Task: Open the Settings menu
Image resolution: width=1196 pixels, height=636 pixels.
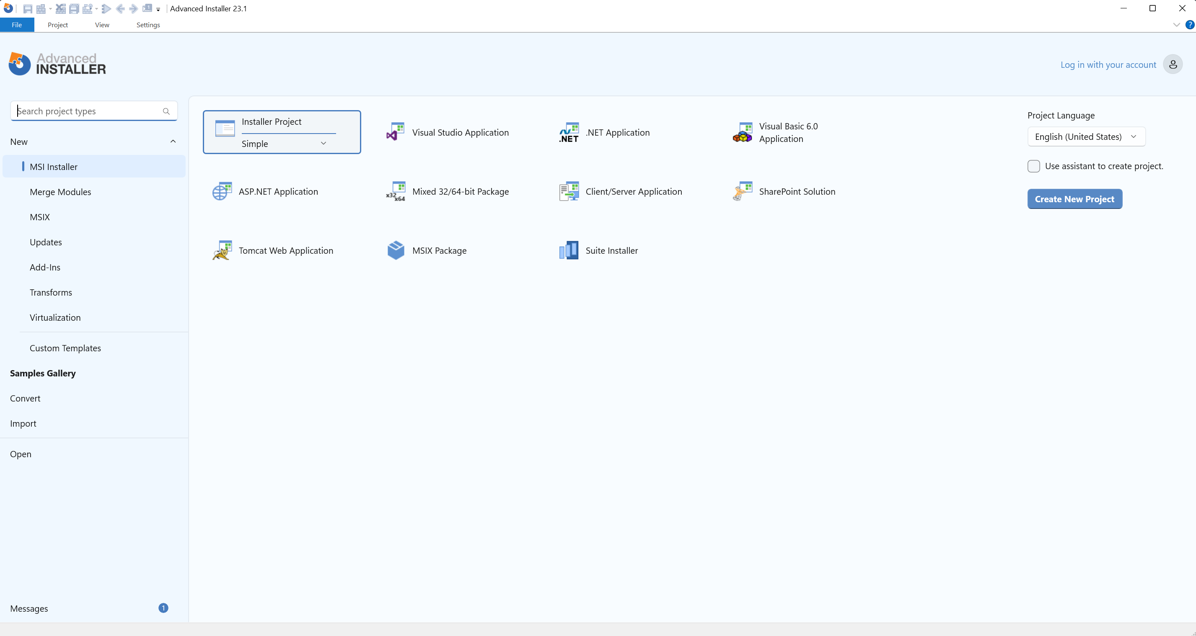Action: click(x=148, y=25)
